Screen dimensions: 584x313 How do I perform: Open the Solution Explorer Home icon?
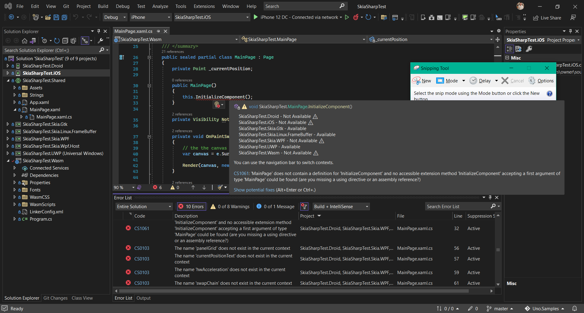pyautogui.click(x=25, y=41)
